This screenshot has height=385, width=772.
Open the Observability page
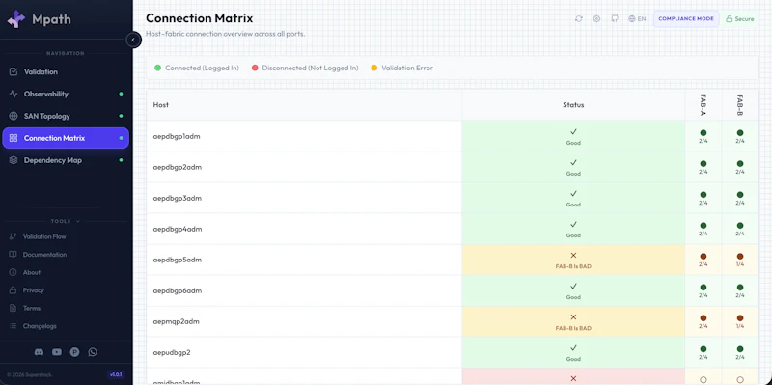click(66, 94)
